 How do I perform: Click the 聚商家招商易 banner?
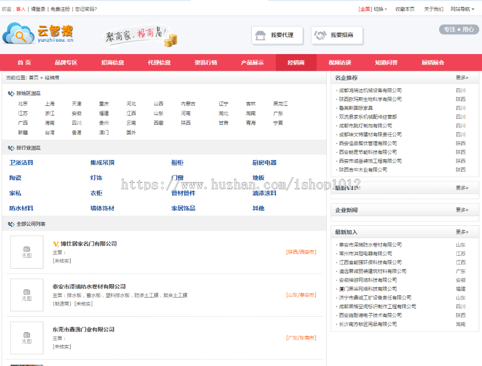coord(140,36)
